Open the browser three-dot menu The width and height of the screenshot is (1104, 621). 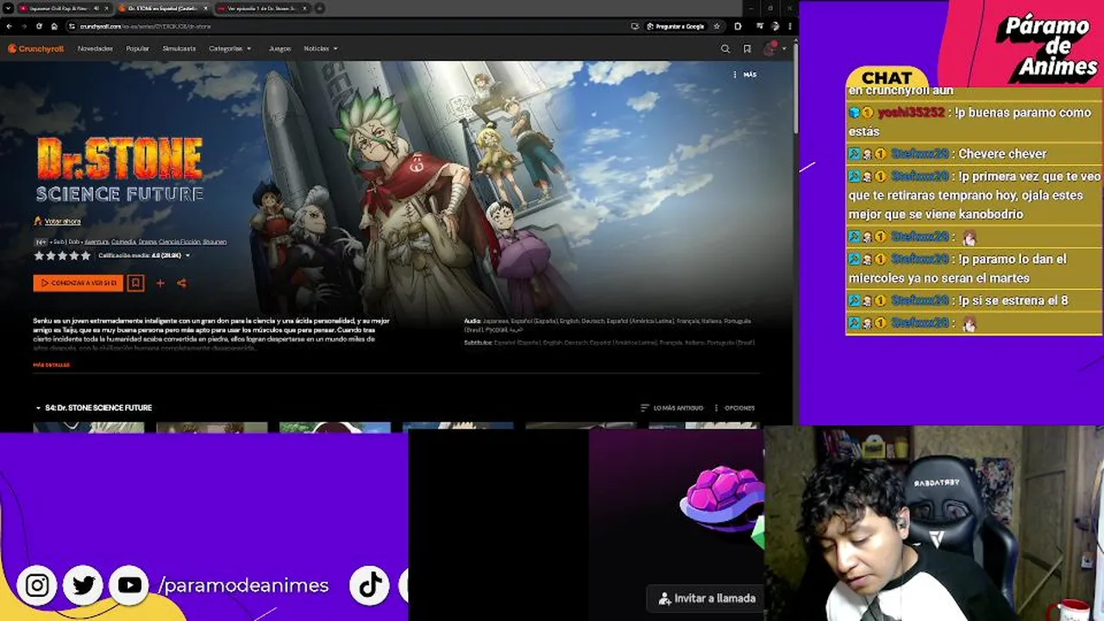789,26
